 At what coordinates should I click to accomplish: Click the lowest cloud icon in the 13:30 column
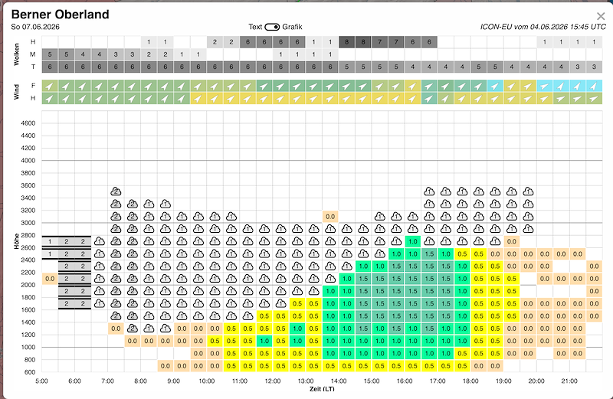[330, 279]
